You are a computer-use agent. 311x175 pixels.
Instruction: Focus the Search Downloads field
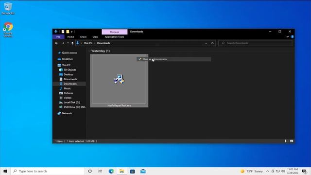pos(255,43)
